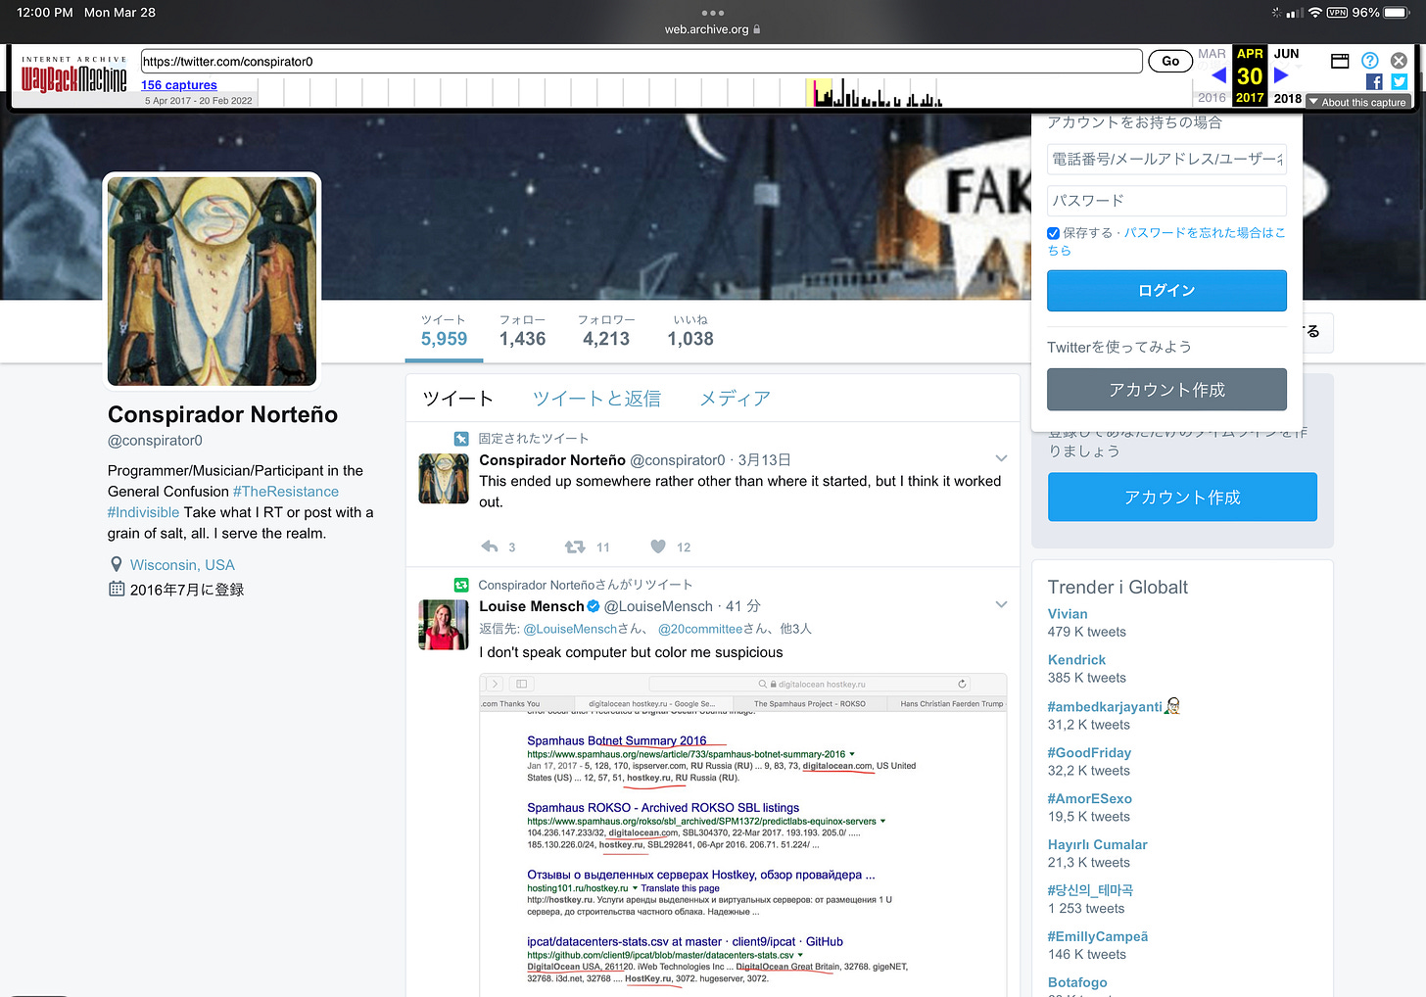Screen dimensions: 1426x997
Task: Open the Kendrick trending topic
Action: click(1076, 660)
